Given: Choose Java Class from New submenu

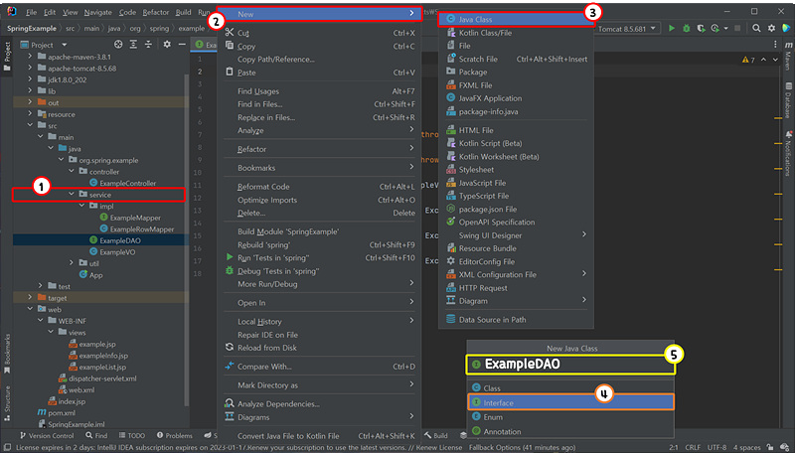Looking at the screenshot, I should [516, 19].
